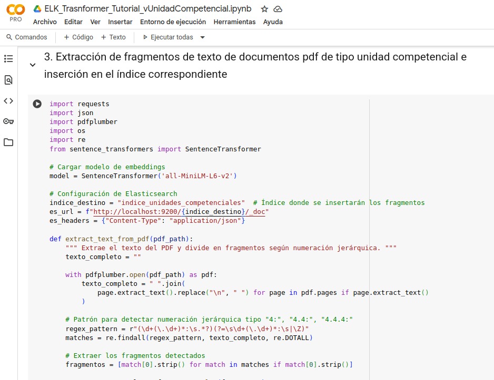Open the Comandos search palette
This screenshot has height=380, width=494.
[26, 37]
